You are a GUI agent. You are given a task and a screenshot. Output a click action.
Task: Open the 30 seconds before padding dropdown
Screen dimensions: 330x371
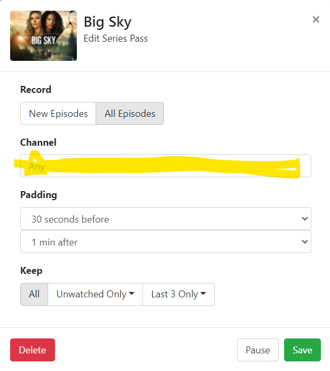[166, 219]
